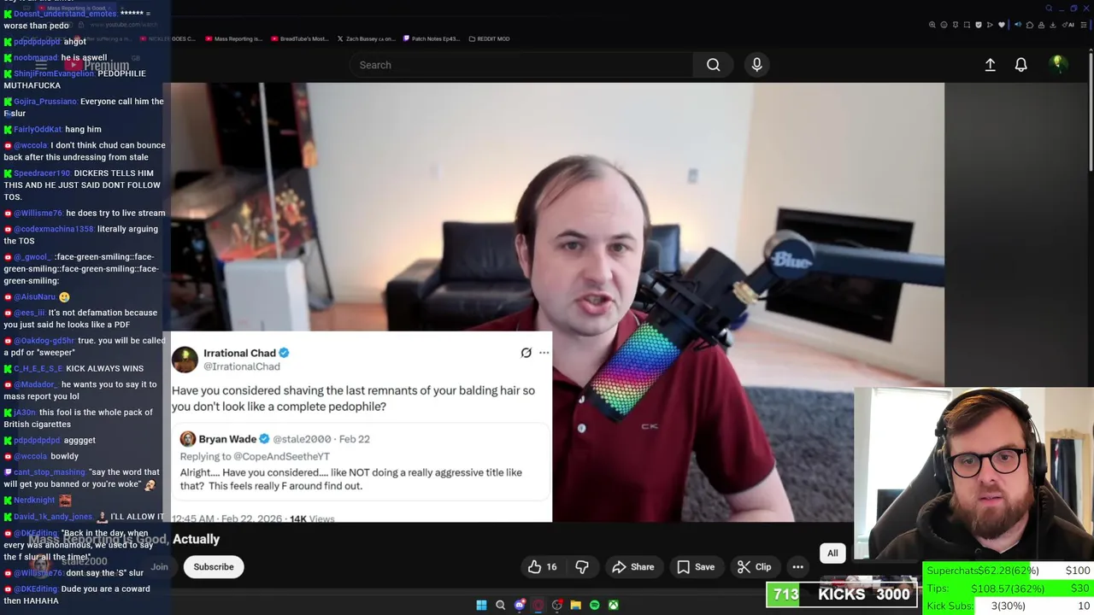The width and height of the screenshot is (1094, 615).
Task: Start voice search with microphone icon
Action: [756, 65]
